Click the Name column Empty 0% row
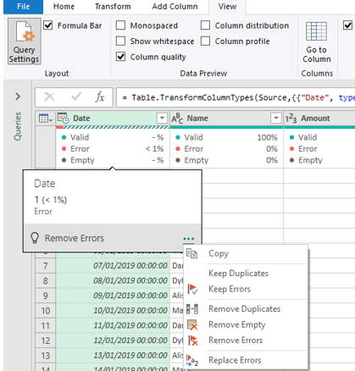Screen dimensions: 355x371 pos(226,160)
